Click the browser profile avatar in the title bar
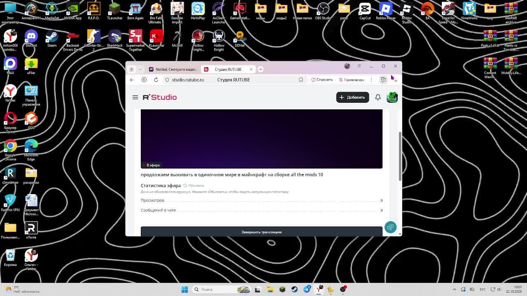Image resolution: width=527 pixels, height=296 pixels. pyautogui.click(x=347, y=66)
